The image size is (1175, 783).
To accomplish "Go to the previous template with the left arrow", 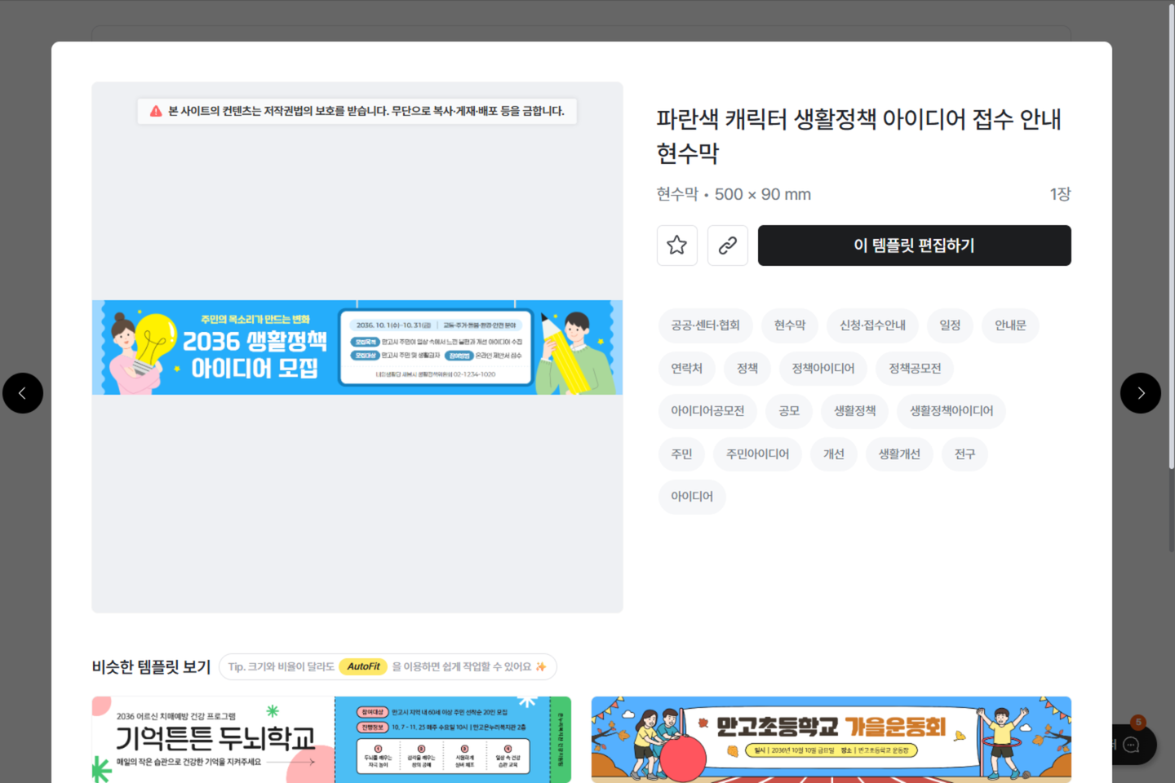I will coord(23,393).
